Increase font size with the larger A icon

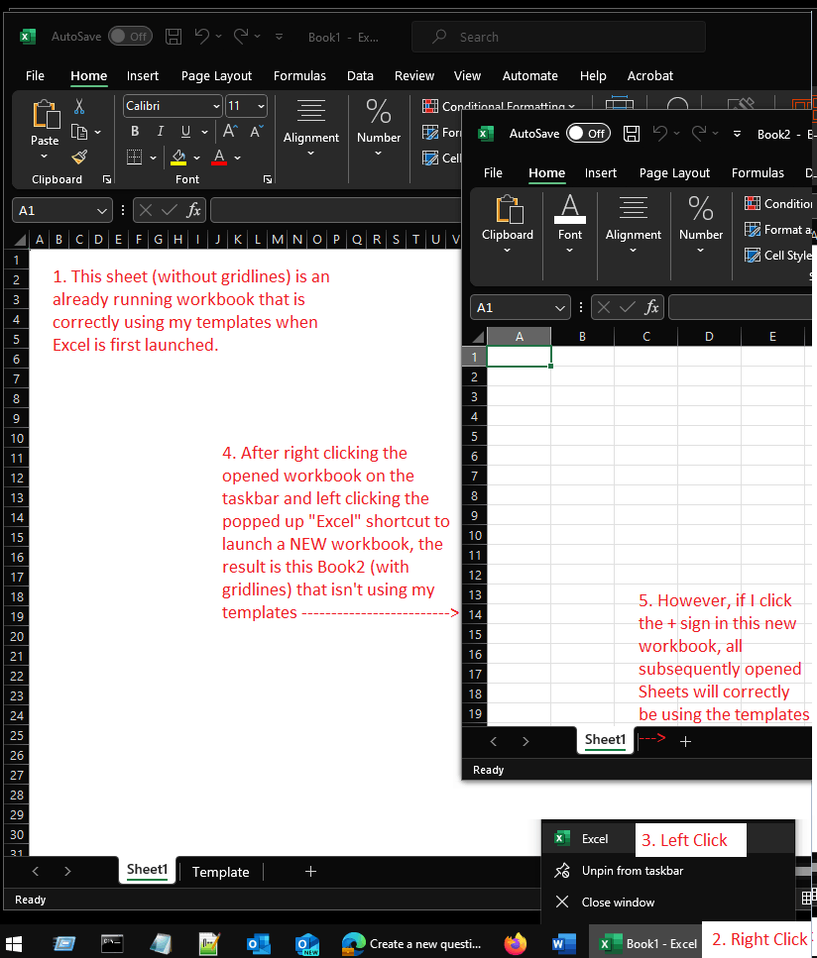click(x=230, y=131)
